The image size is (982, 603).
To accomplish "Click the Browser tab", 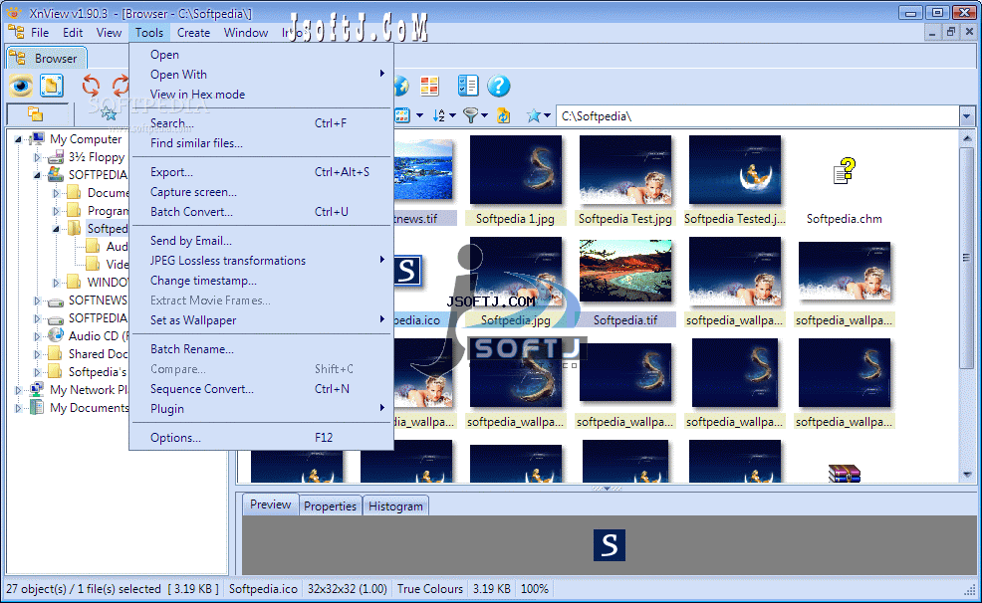I will point(47,58).
